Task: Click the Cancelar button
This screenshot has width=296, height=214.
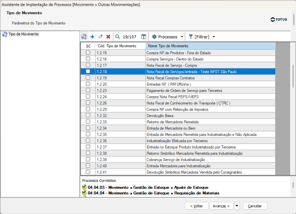Action: (x=255, y=206)
